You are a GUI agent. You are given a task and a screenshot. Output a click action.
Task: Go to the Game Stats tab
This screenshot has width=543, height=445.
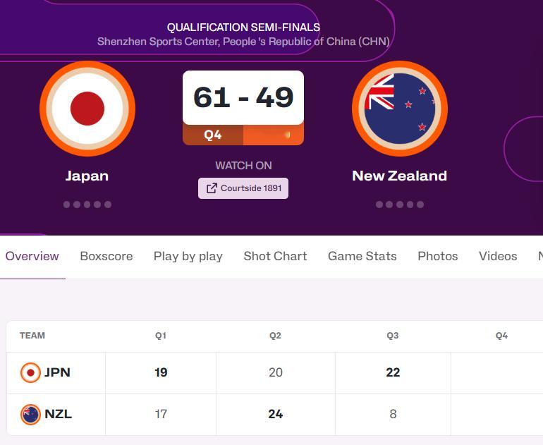(x=362, y=256)
